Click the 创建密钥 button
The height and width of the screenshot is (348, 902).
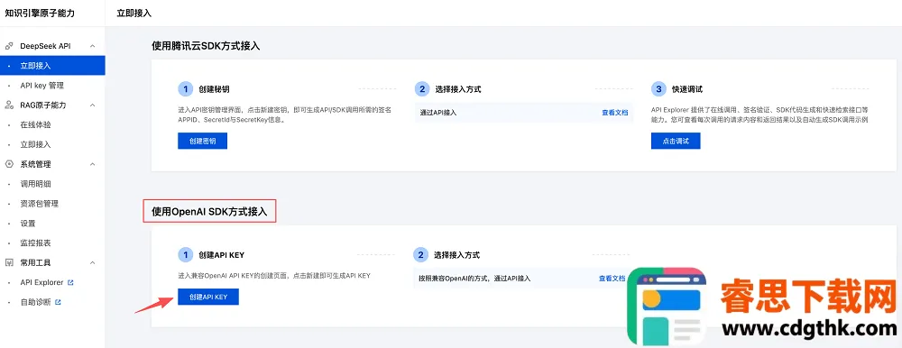pyautogui.click(x=202, y=141)
